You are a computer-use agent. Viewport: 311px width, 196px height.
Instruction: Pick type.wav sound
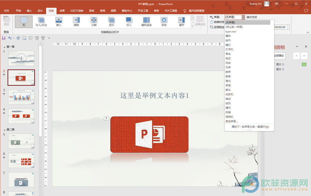coord(247,31)
